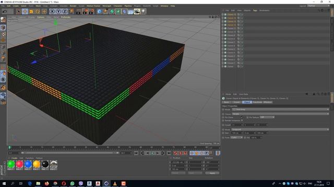Switch to Model mode in left sidebar
This screenshot has height=187, width=334.
[x=3, y=28]
